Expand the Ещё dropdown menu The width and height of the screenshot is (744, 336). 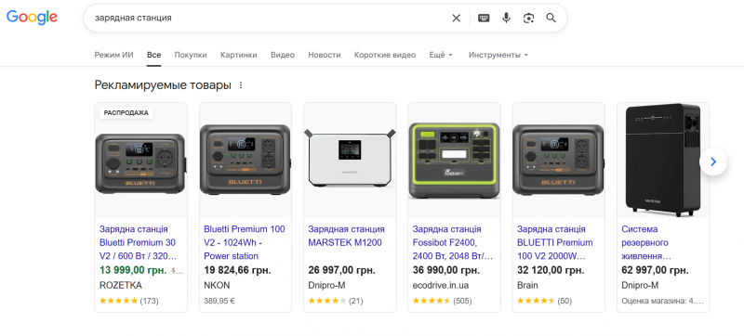[x=441, y=55]
